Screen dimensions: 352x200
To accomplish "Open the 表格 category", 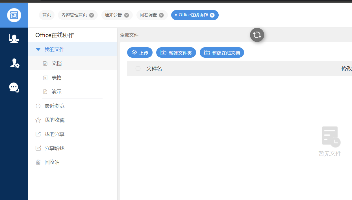I will pyautogui.click(x=72, y=77).
